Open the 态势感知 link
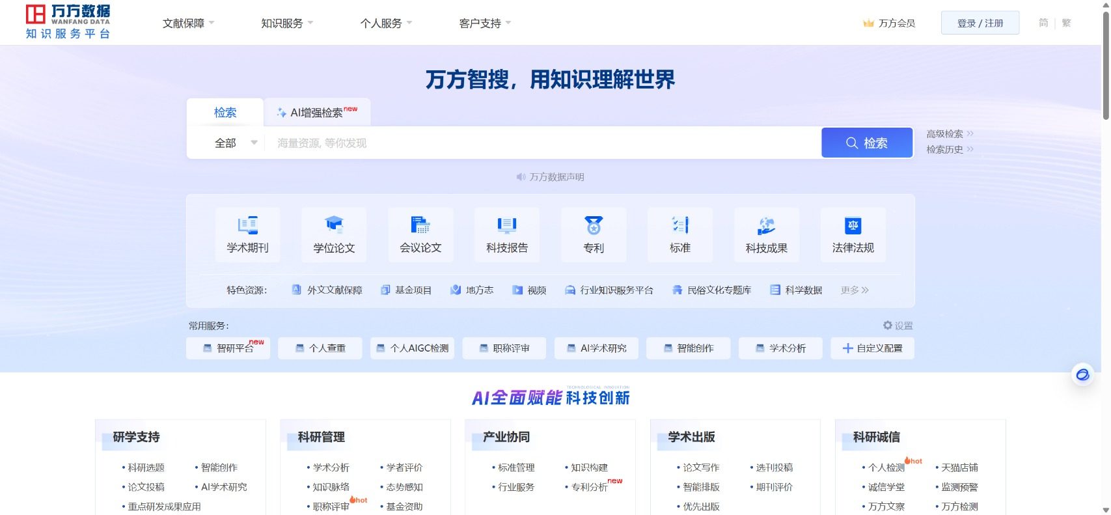The image size is (1111, 515). tap(404, 487)
